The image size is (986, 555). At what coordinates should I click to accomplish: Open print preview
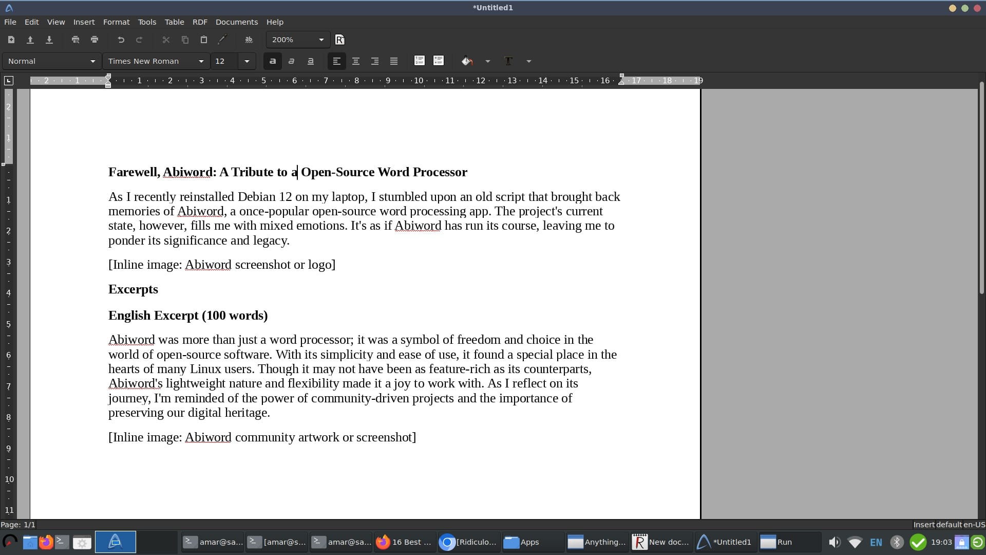coord(75,40)
